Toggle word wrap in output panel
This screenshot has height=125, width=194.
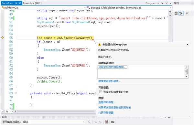click(x=113, y=122)
